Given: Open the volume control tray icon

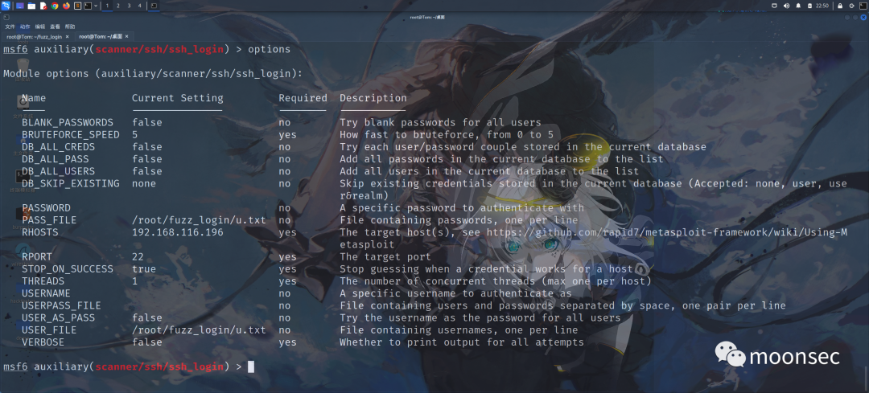Looking at the screenshot, I should click(x=786, y=6).
